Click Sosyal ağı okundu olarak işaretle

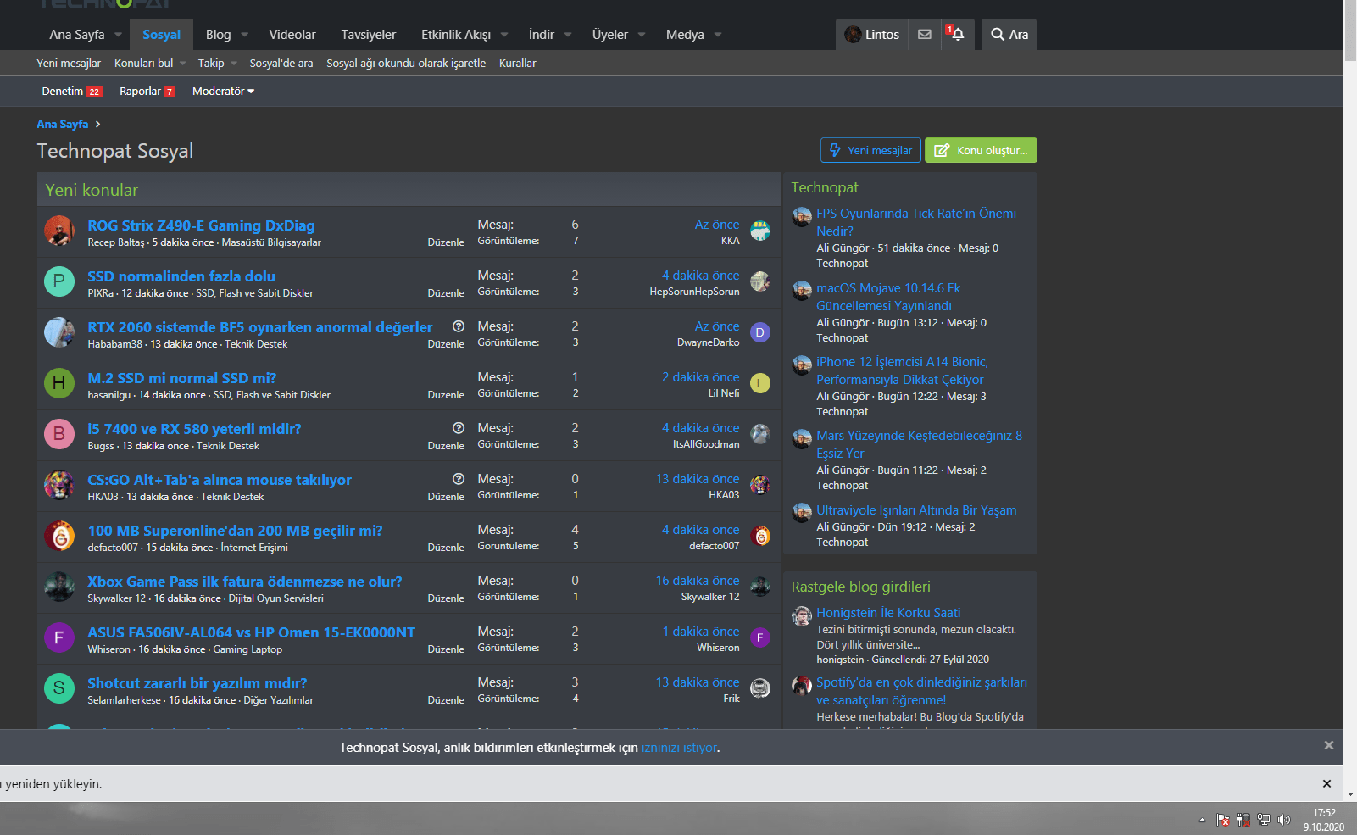click(406, 63)
